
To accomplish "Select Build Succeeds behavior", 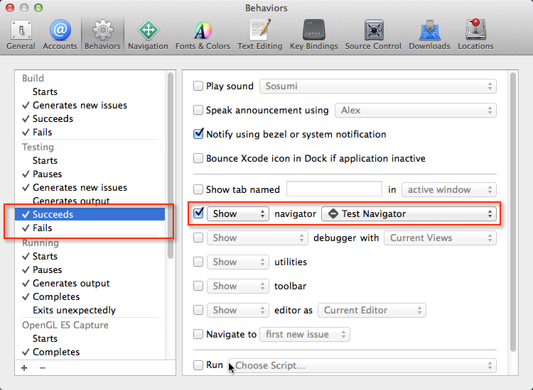I will point(53,118).
